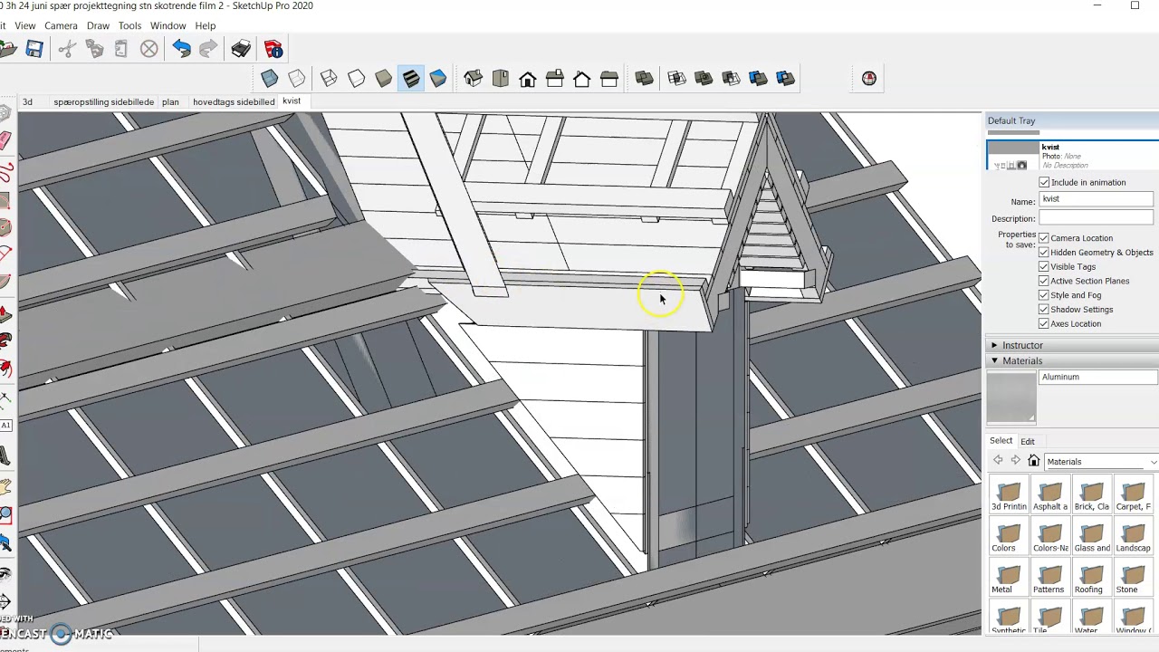Select Shaded With Textures style

click(x=411, y=79)
